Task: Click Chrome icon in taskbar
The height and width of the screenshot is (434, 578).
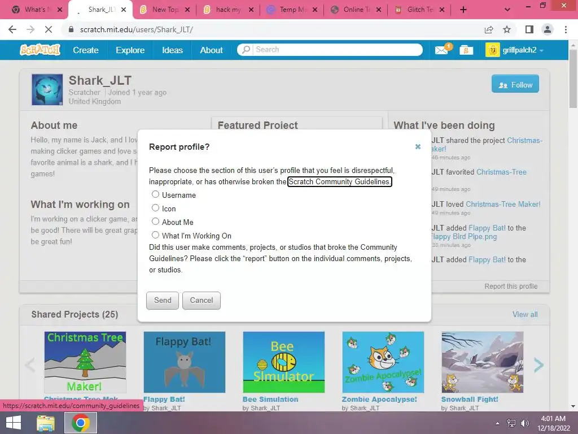Action: [81, 423]
